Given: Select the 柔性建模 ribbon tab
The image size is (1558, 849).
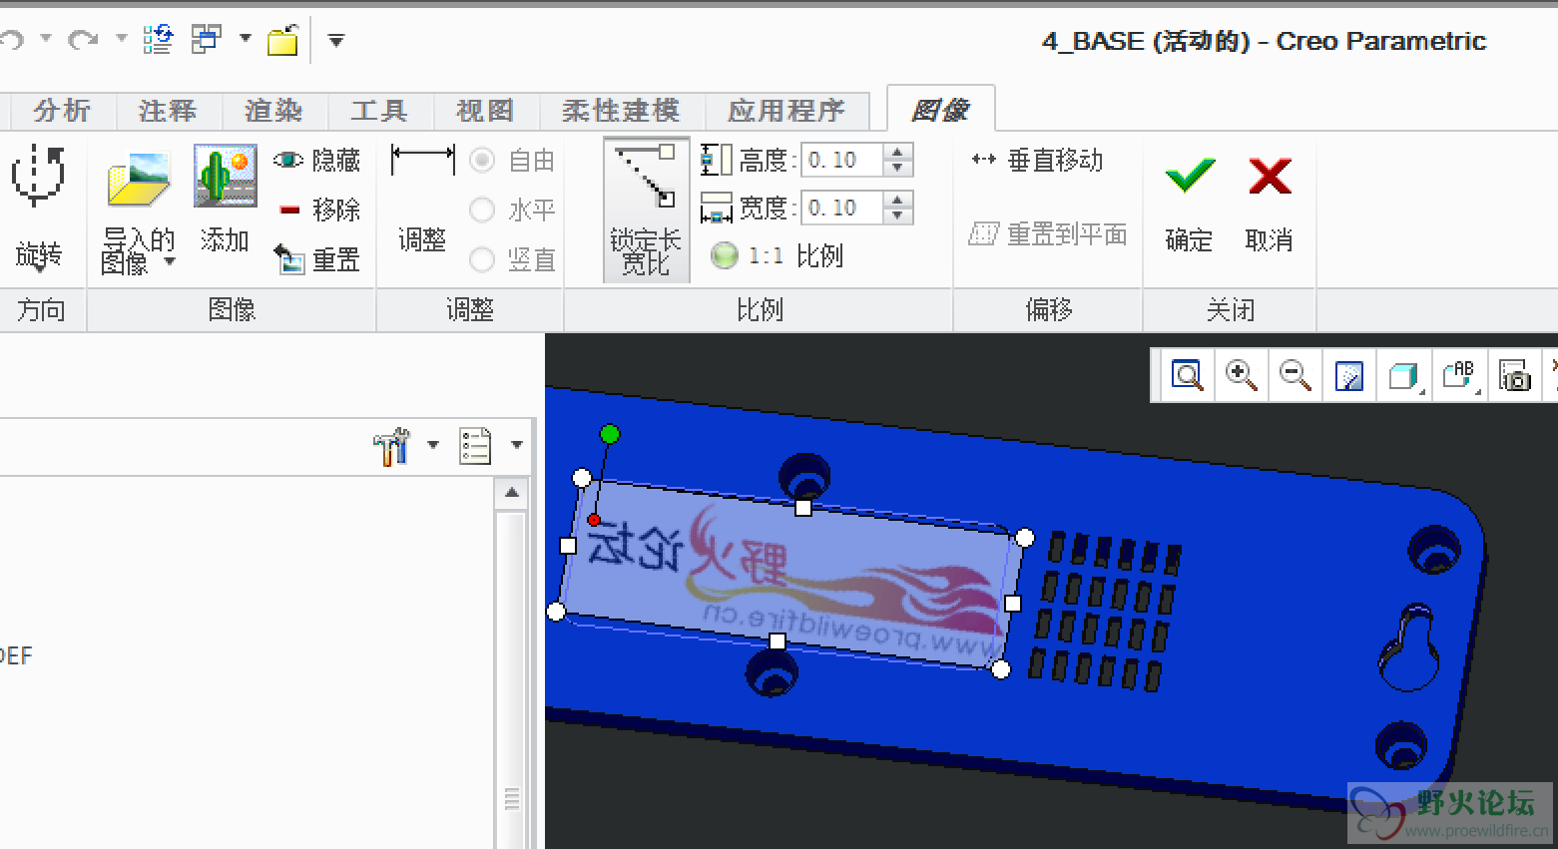Looking at the screenshot, I should pos(621,111).
